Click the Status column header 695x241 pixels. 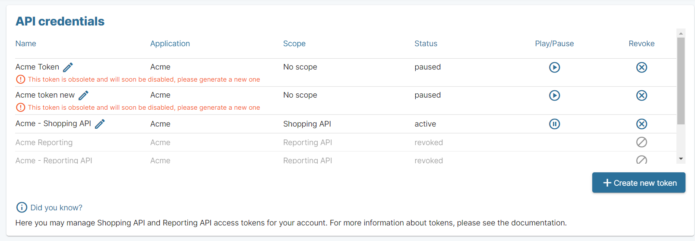426,44
